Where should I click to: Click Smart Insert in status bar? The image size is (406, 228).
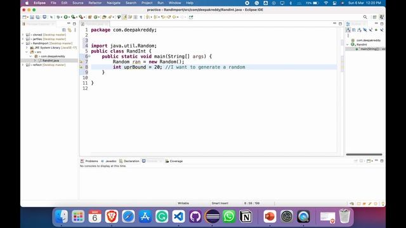pos(220,203)
